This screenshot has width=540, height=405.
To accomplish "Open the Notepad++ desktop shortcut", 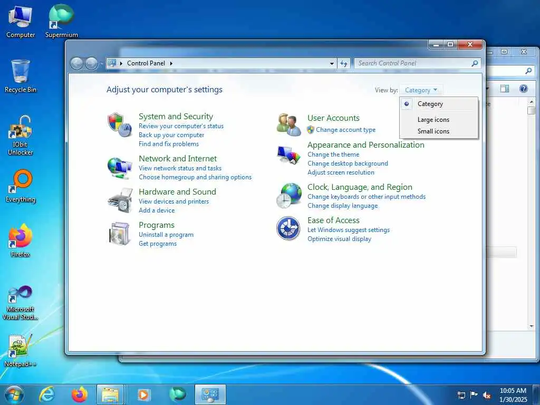I will pyautogui.click(x=21, y=351).
